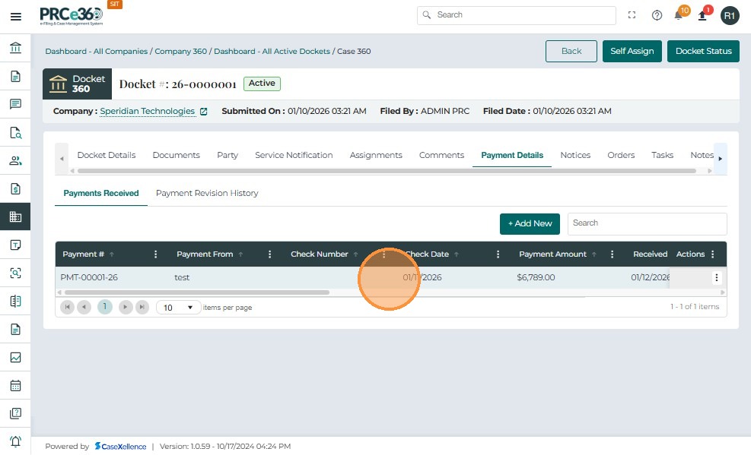Click the bank building sidebar icon

tap(15, 48)
